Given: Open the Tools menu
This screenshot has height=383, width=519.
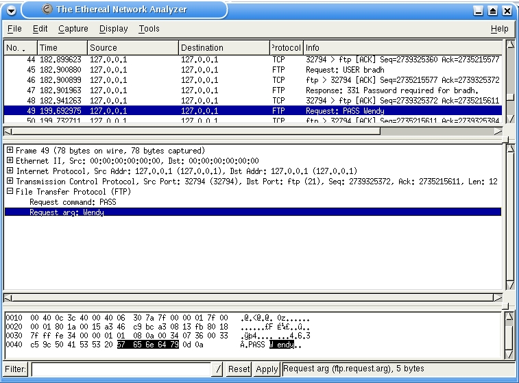Looking at the screenshot, I should [x=149, y=29].
